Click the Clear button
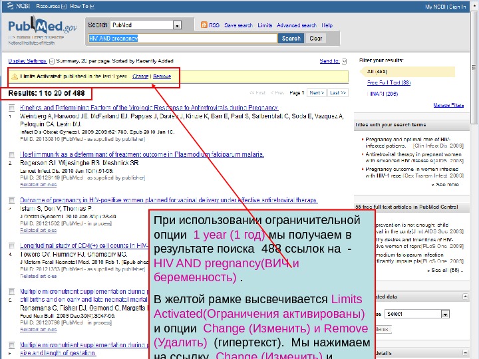Viewport: 479px width, 359px height. coord(315,38)
